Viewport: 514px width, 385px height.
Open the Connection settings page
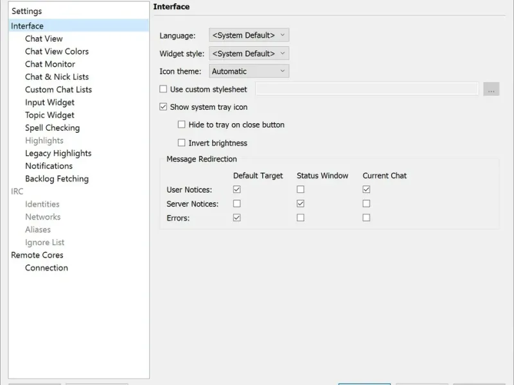tap(46, 268)
